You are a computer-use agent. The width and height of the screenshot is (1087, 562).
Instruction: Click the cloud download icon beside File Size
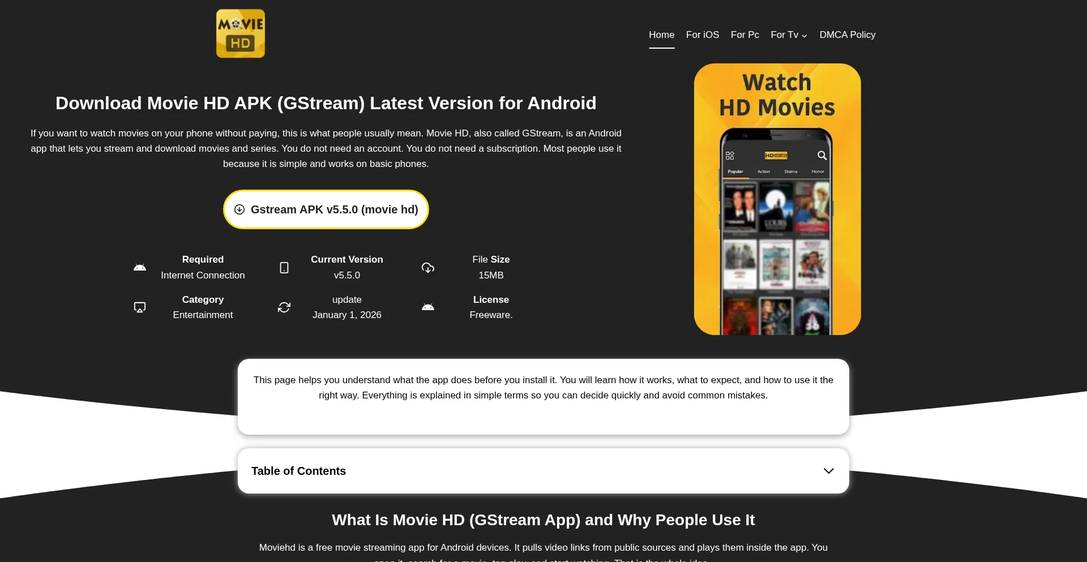(x=429, y=267)
